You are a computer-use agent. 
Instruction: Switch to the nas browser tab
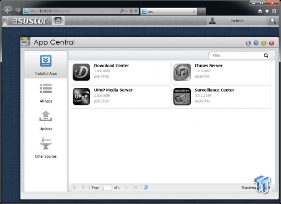[169, 11]
